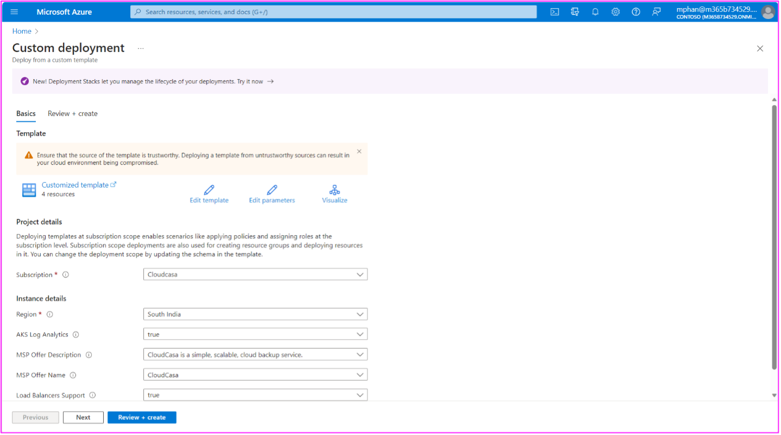Click the info icon beside AKS Log Analytics
The height and width of the screenshot is (435, 781).
click(75, 334)
